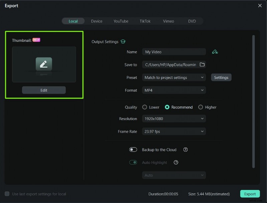This screenshot has width=267, height=203.
Task: Click the pencil icon on the thumbnail preview
Action: click(44, 64)
